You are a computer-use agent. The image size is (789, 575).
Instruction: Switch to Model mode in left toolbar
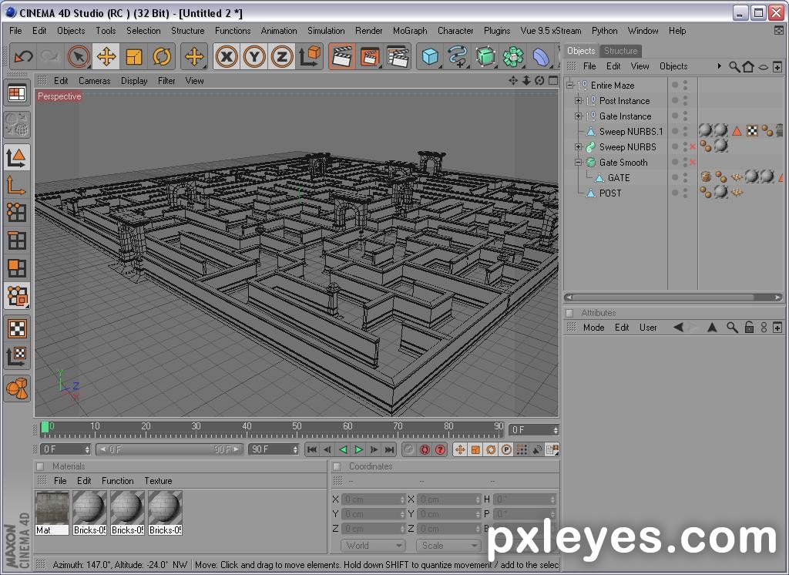coord(17,158)
